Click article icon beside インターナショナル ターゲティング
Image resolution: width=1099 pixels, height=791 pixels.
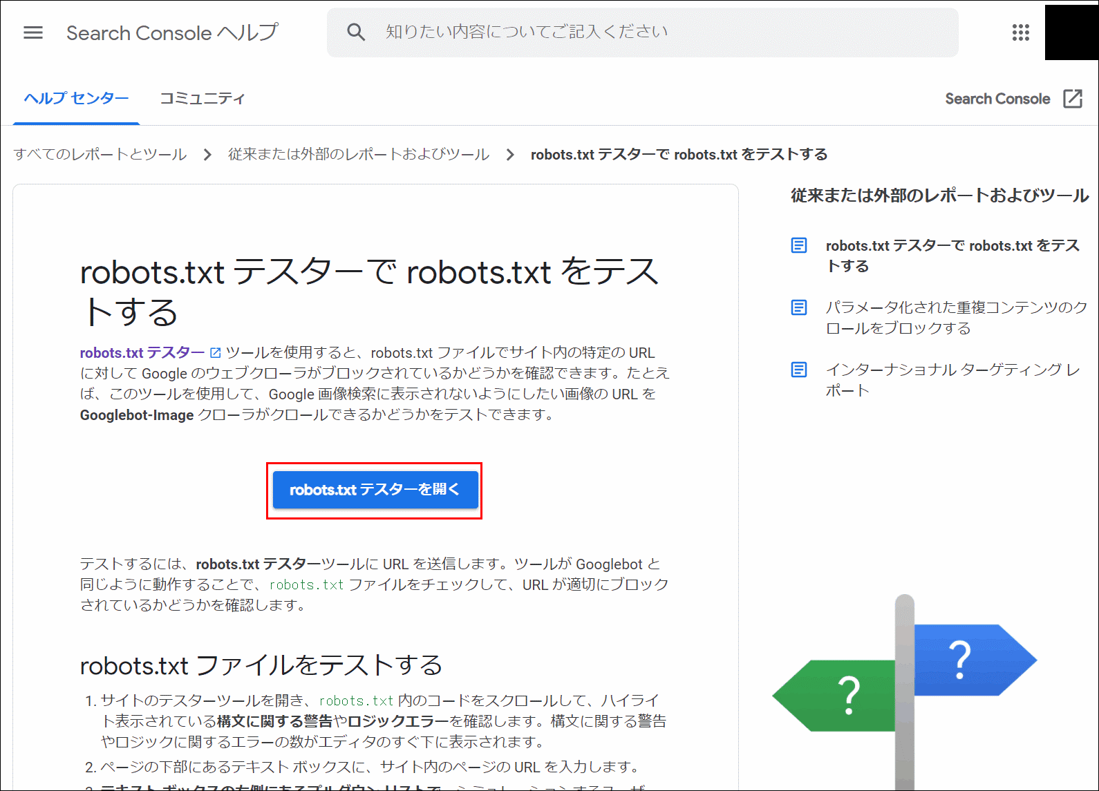coord(799,370)
